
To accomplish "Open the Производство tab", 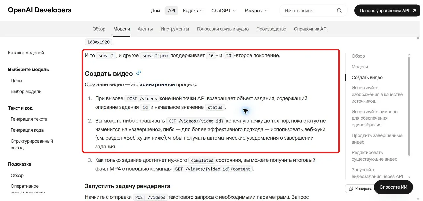I will pyautogui.click(x=271, y=29).
